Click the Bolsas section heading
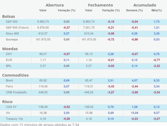 [9, 16]
